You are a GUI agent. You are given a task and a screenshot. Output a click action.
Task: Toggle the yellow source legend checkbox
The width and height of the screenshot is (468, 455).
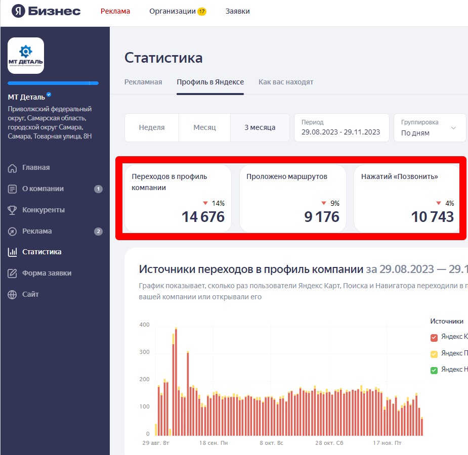[x=434, y=353]
